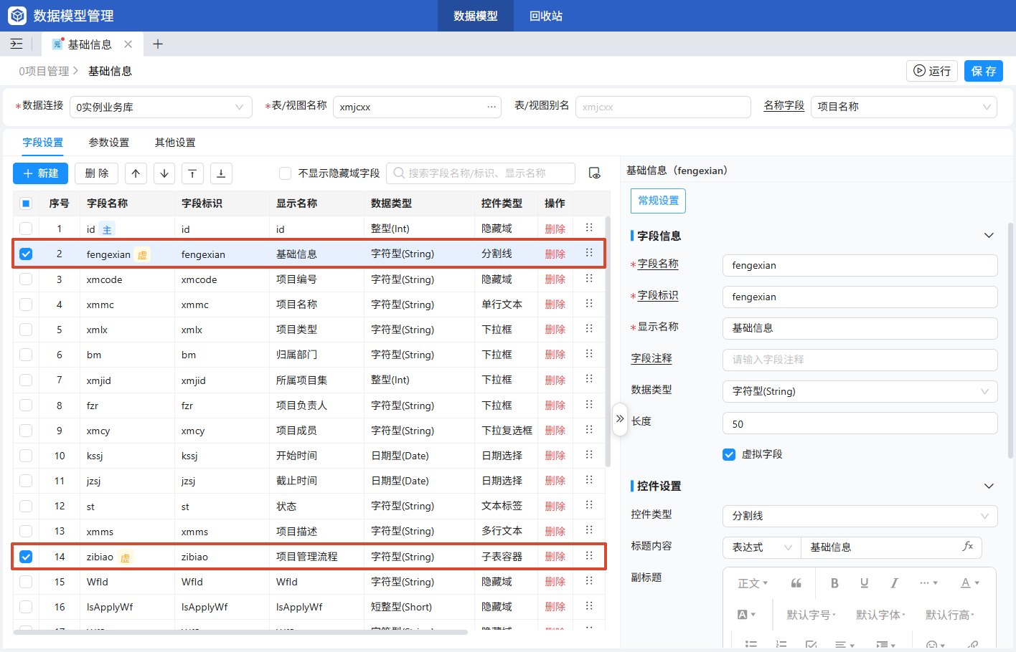Close the 基础信息 tab
Image resolution: width=1016 pixels, height=652 pixels.
(128, 44)
